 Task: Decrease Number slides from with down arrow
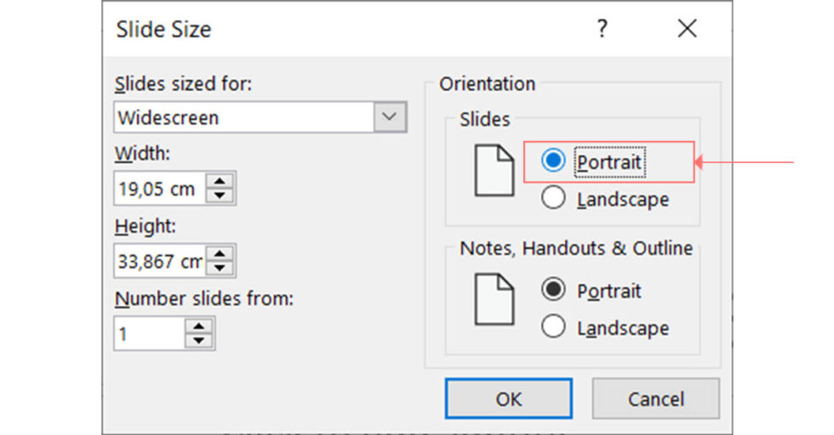(199, 341)
